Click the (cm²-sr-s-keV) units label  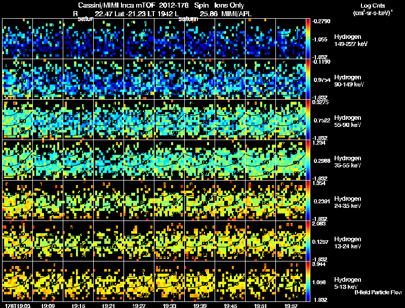tap(373, 12)
